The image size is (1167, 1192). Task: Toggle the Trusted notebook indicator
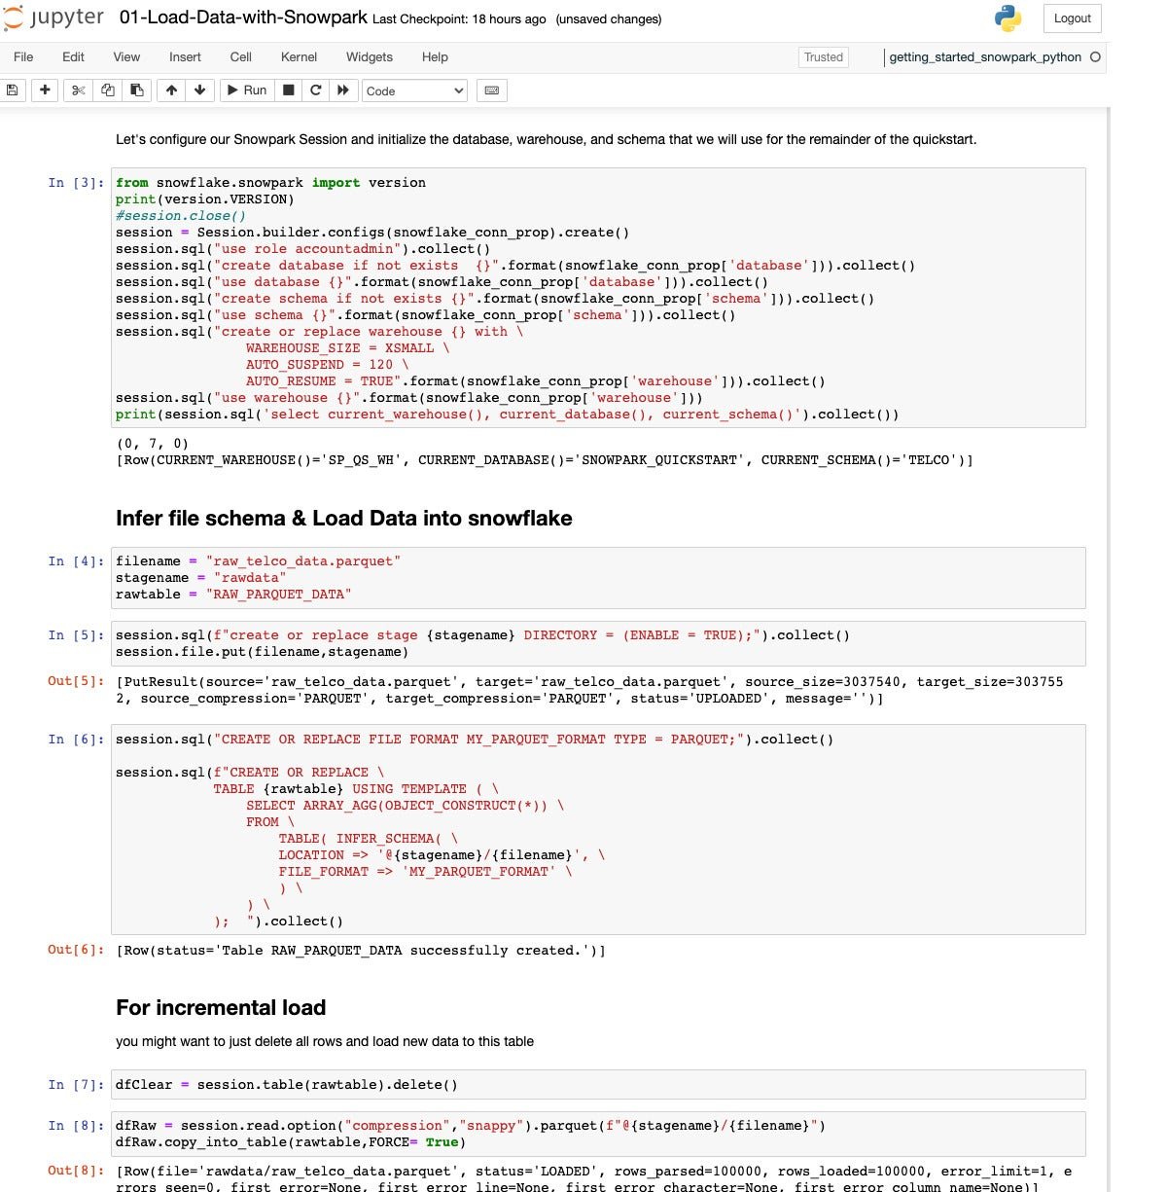point(823,57)
